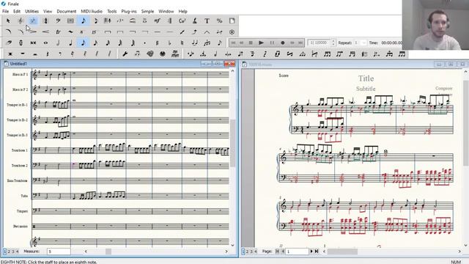This screenshot has height=264, width=469.
Task: Select the Simple Entry eighth-note tool
Action: [x=83, y=21]
